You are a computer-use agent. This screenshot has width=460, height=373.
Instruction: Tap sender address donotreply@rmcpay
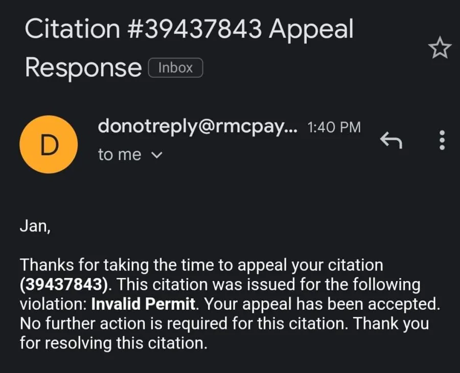click(197, 127)
